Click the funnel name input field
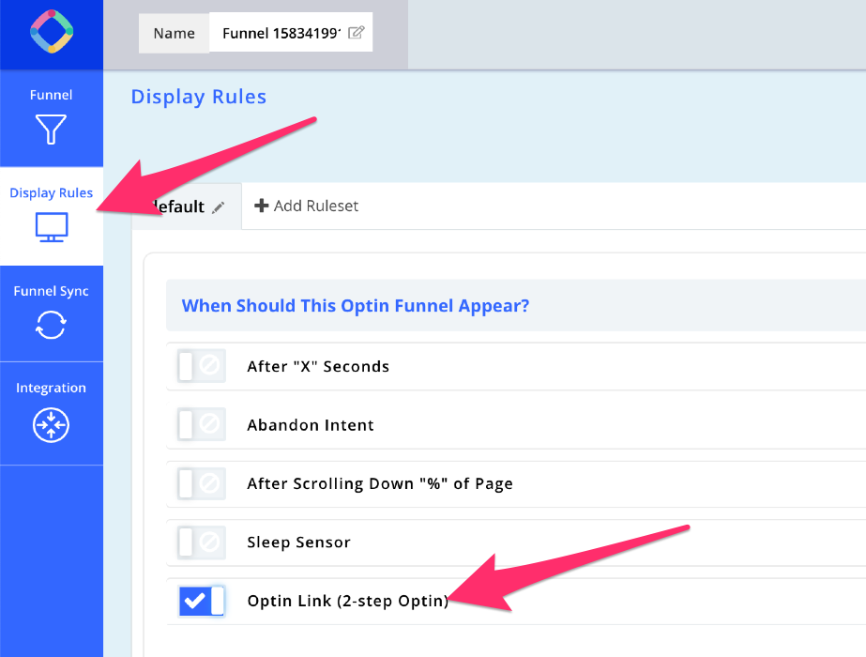 click(280, 33)
